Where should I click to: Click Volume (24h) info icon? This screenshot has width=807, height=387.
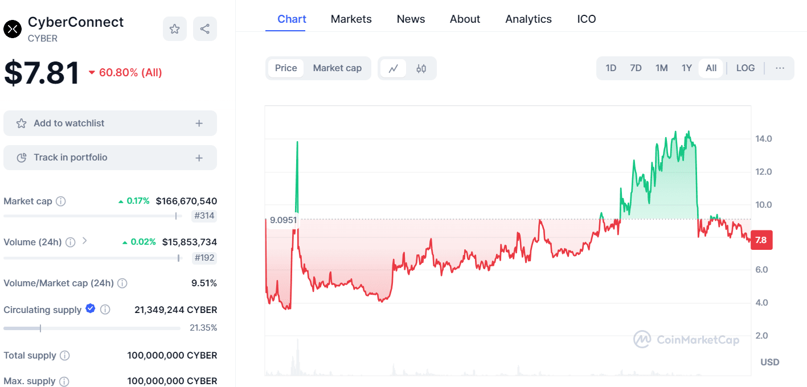point(71,242)
